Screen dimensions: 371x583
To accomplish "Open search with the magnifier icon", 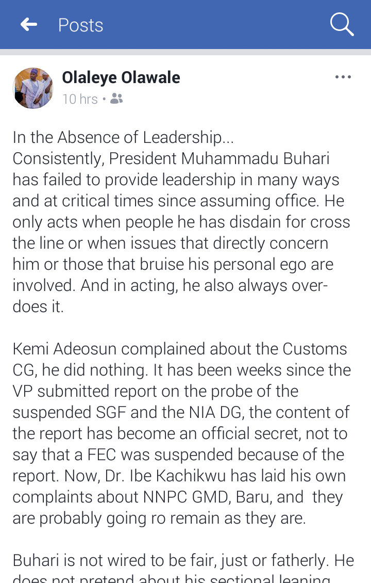I will (x=342, y=24).
